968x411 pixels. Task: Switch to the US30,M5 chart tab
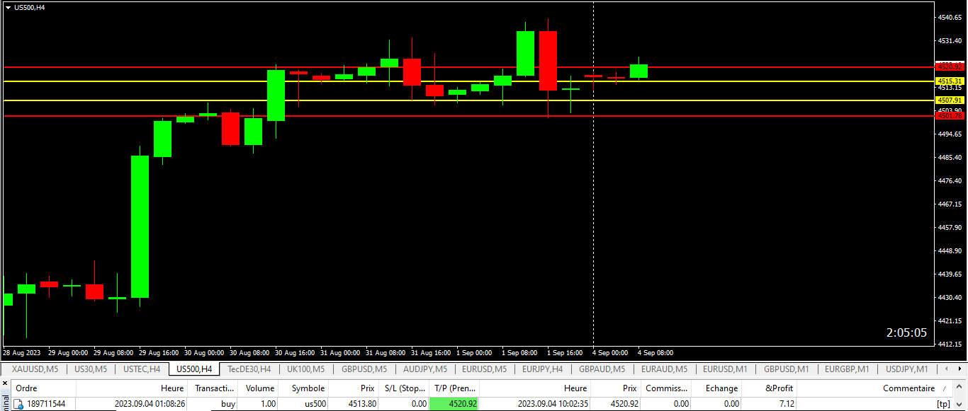click(x=90, y=369)
